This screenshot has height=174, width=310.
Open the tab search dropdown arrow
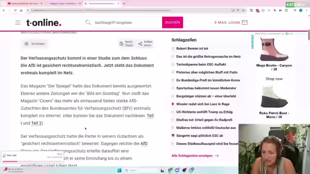click(x=3, y=3)
